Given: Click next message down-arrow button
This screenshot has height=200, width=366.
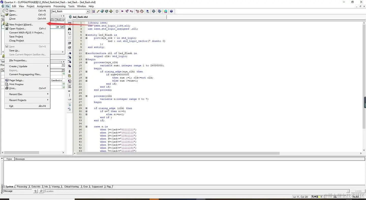Looking at the screenshot, I should coord(41,191).
